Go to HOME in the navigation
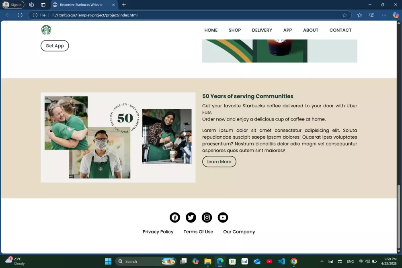This screenshot has width=402, height=268. (x=211, y=30)
